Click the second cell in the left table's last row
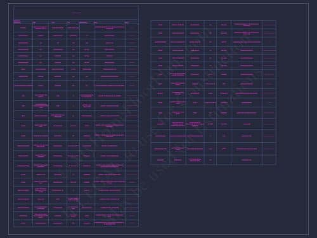This screenshot has height=238, width=317. click(41, 223)
